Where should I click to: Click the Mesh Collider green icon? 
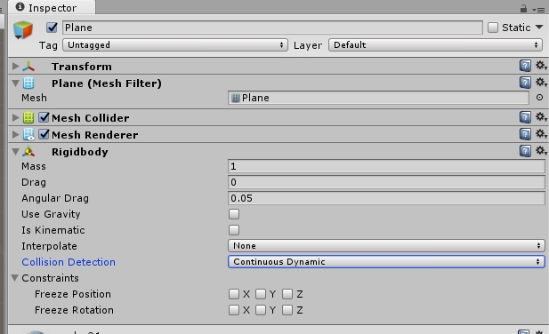(28, 117)
